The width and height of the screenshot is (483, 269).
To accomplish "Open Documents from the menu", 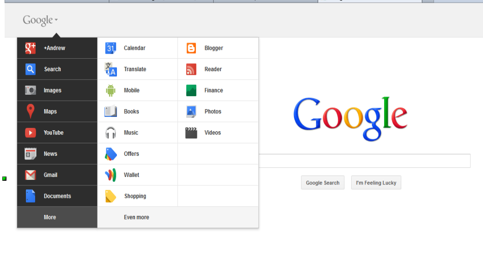I will coord(57,196).
